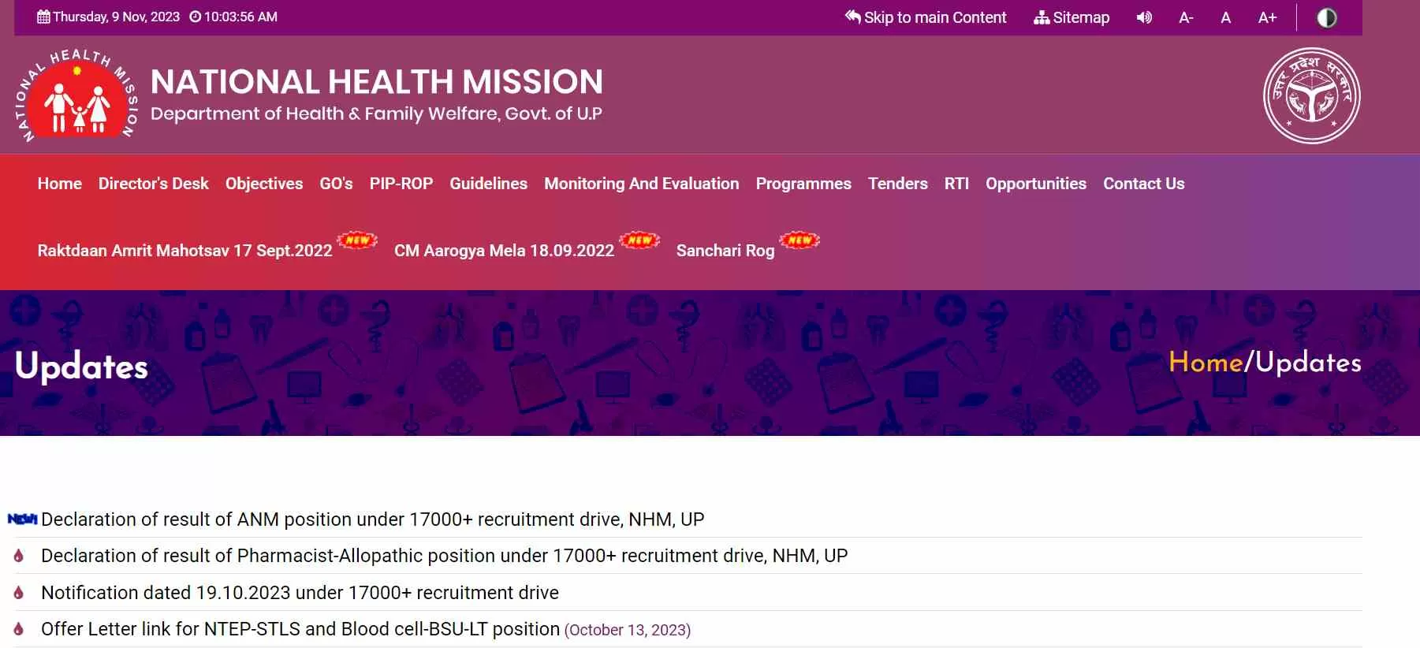
Task: Open the Home menu item
Action: 60,184
